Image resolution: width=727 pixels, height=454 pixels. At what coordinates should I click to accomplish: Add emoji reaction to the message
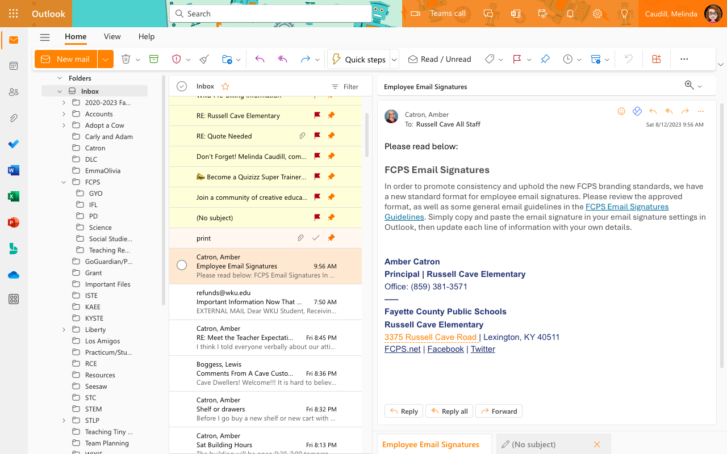click(621, 111)
